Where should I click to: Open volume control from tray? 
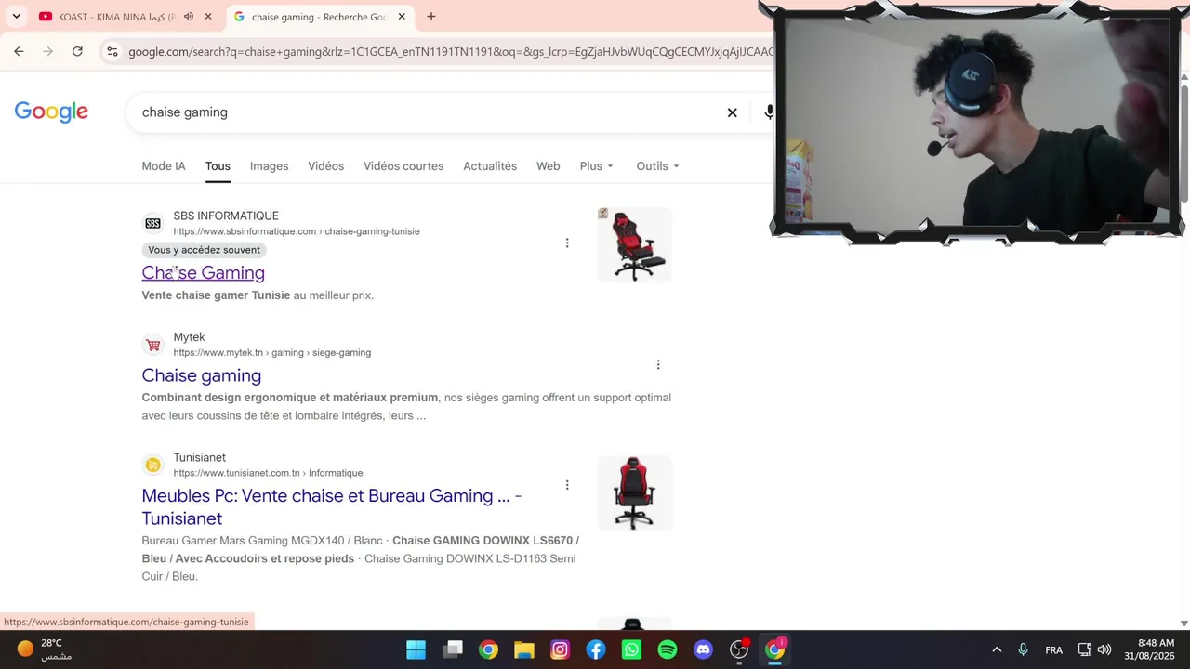[x=1104, y=649]
